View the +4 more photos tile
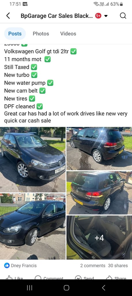132x296 pixels. (x=99, y=238)
